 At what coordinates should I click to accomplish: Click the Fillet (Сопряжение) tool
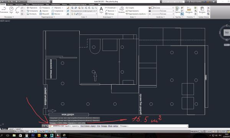[58, 11]
